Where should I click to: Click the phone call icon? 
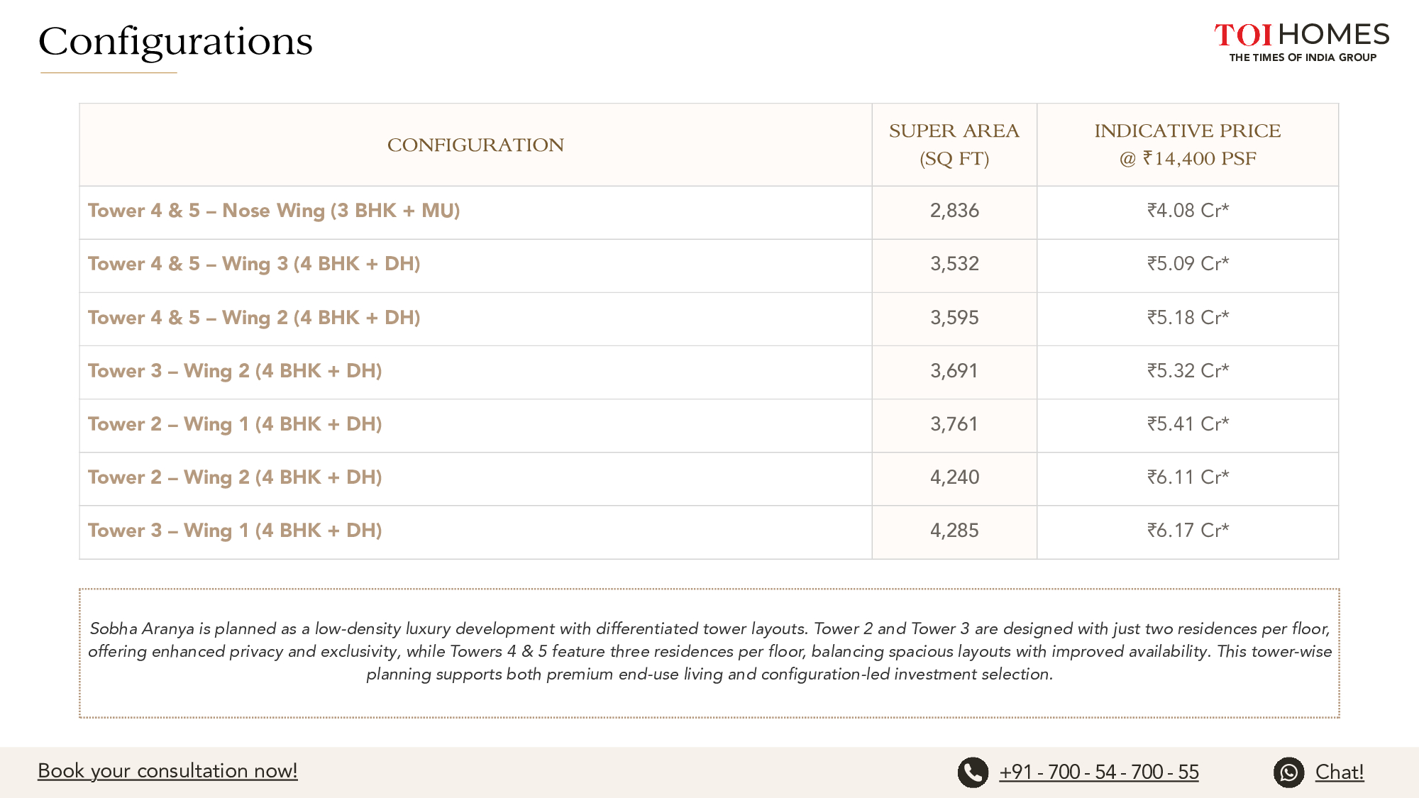coord(973,772)
